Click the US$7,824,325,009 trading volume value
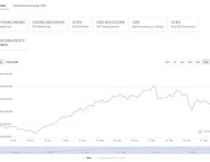210x162 pixels. [x=110, y=22]
